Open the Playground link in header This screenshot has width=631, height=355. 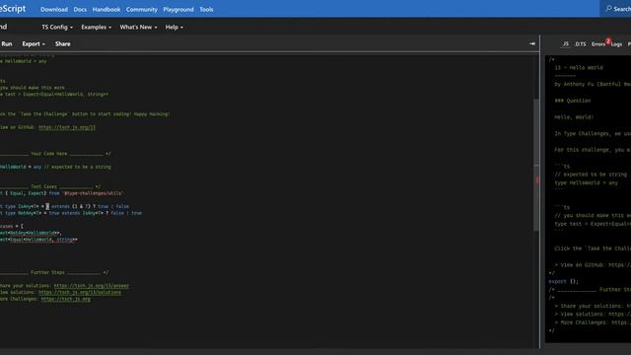(178, 9)
